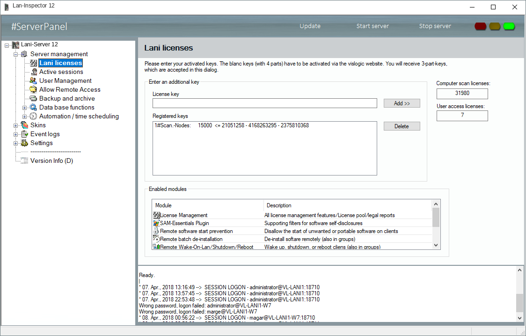Expand the Event logs node
Screen dimensions: 526x336
(15, 134)
